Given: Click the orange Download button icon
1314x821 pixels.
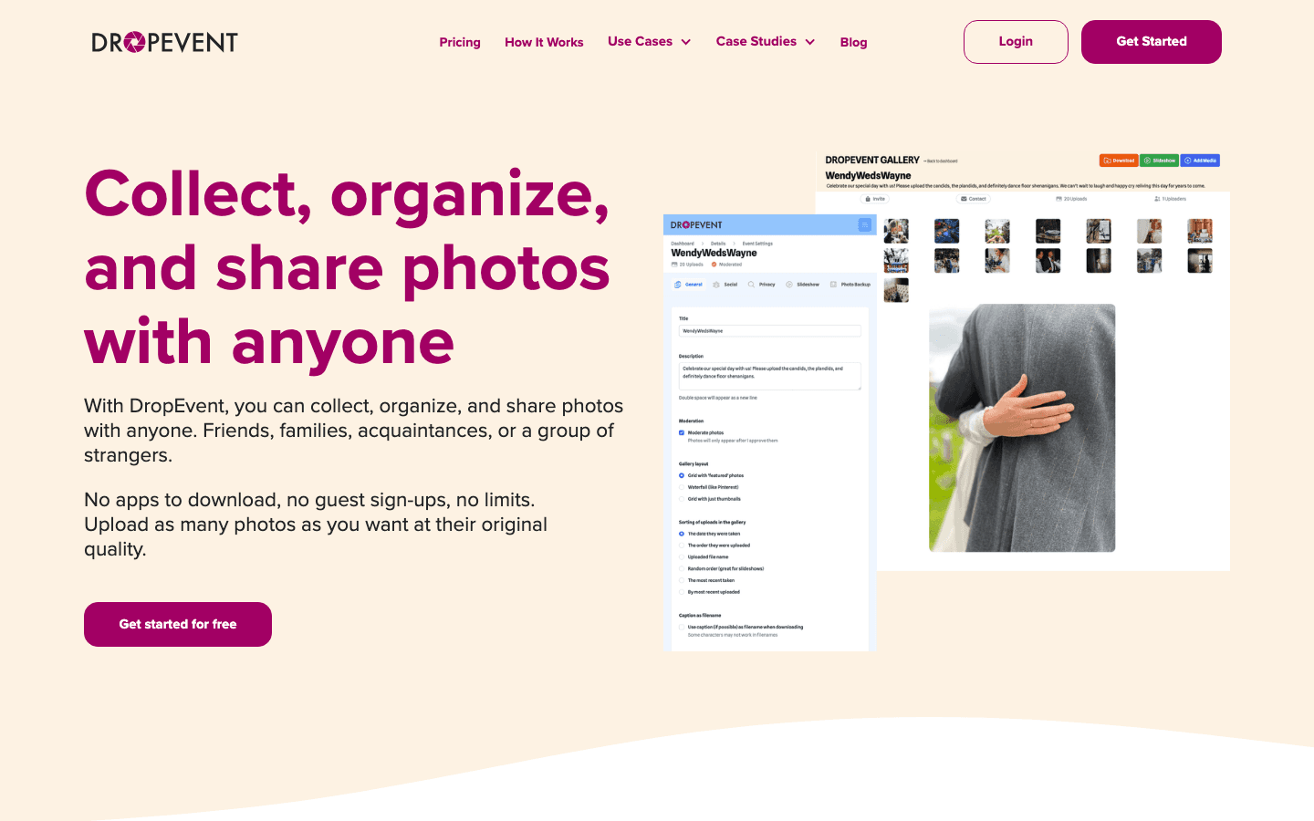Looking at the screenshot, I should pos(1107,161).
